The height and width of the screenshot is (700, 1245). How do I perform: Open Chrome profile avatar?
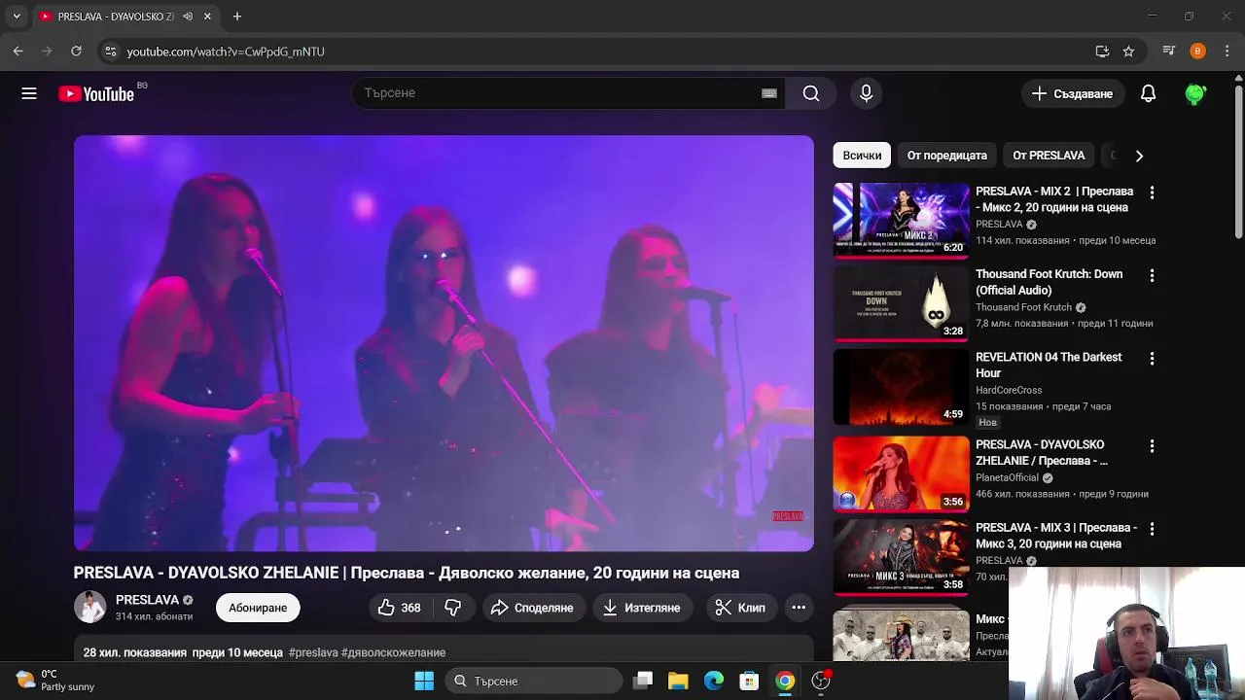click(1198, 52)
